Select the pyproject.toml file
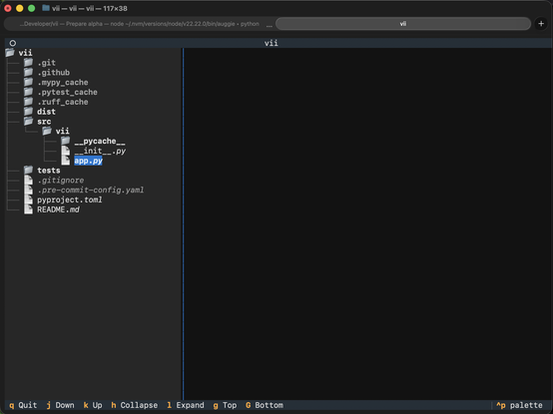Viewport: 553px width, 414px height. click(70, 200)
